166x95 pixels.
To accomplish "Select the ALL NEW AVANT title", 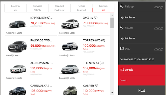I will click(x=41, y=63).
